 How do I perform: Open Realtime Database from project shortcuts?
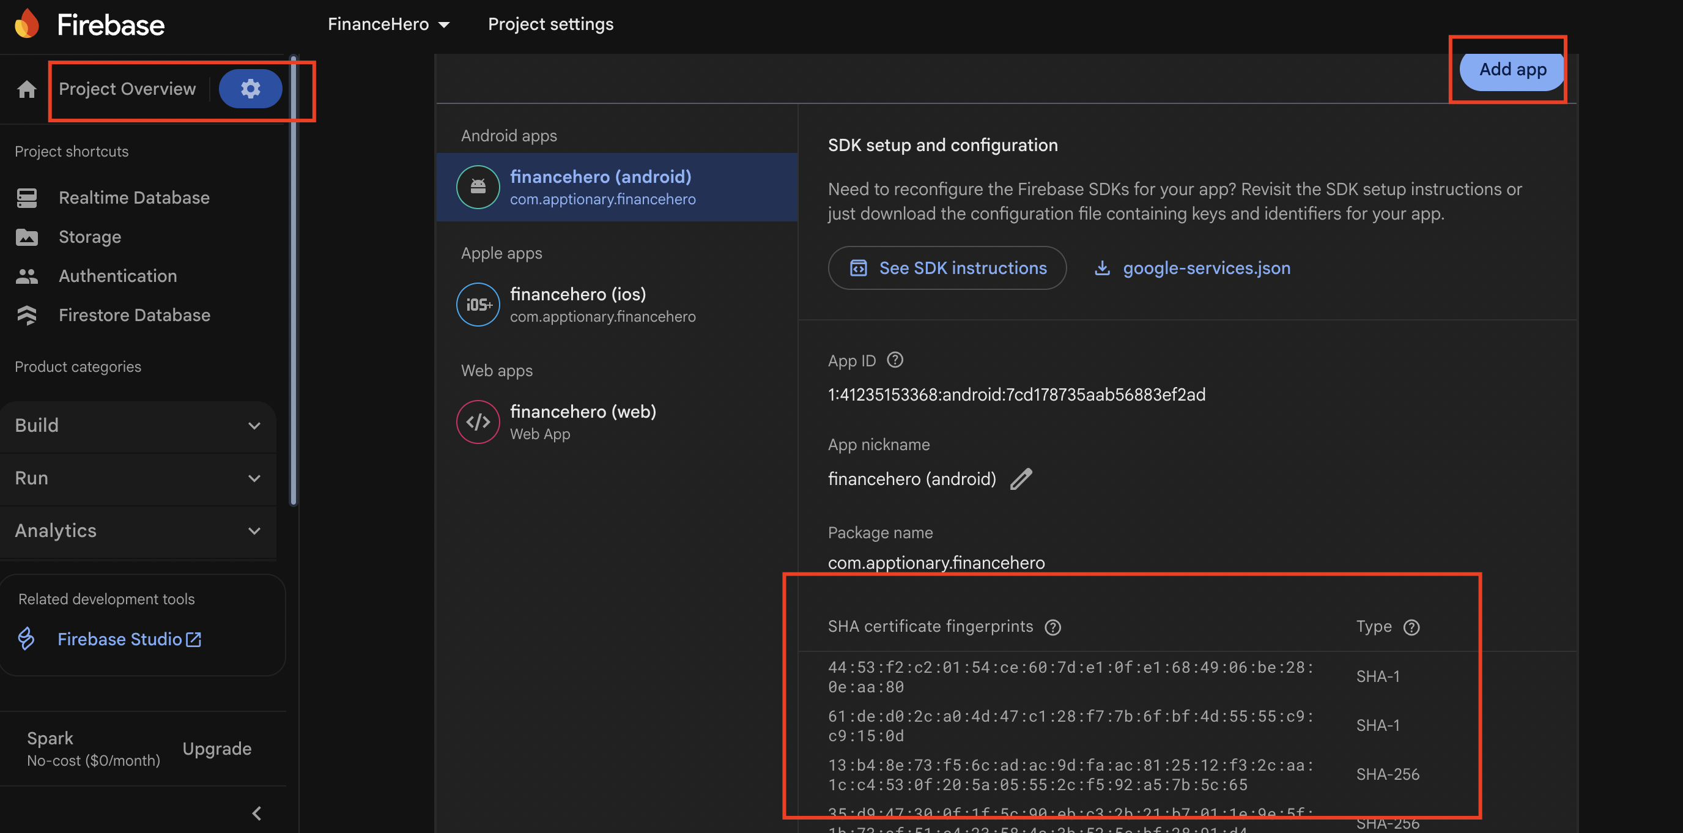pyautogui.click(x=134, y=198)
